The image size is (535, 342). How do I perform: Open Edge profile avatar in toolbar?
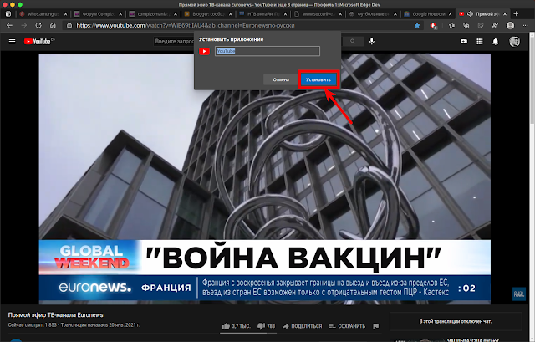pyautogui.click(x=511, y=25)
